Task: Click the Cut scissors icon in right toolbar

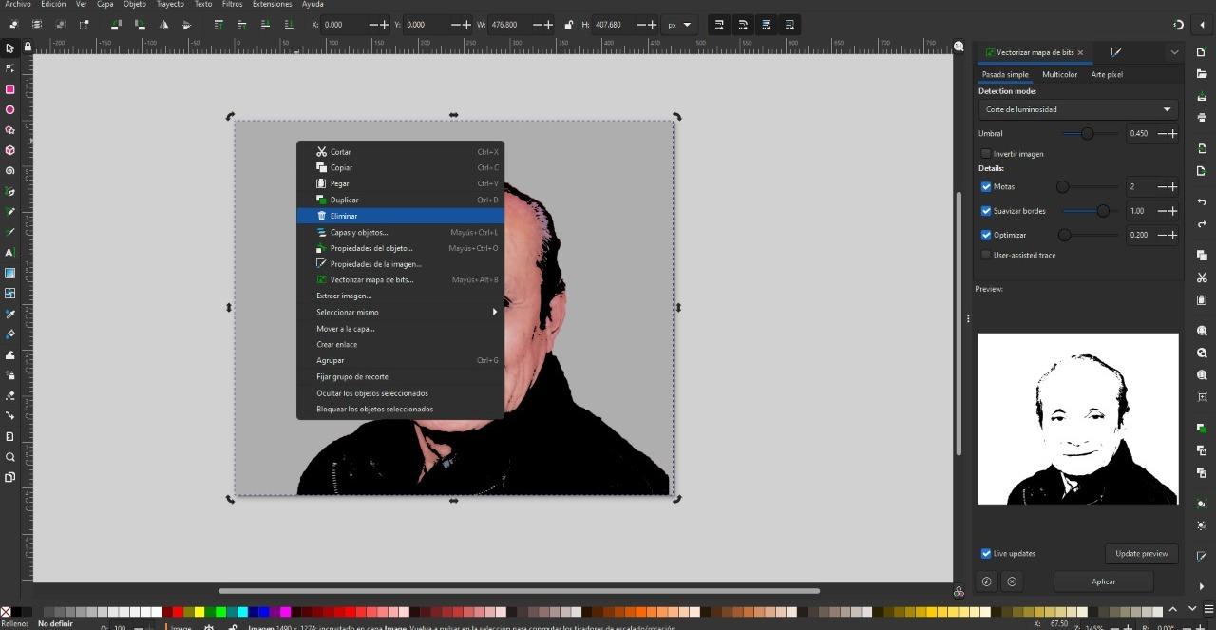Action: tap(1202, 277)
